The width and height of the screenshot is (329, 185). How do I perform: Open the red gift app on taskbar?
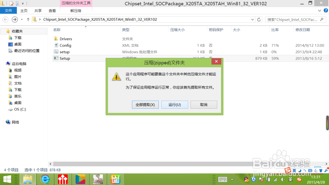coord(63,179)
